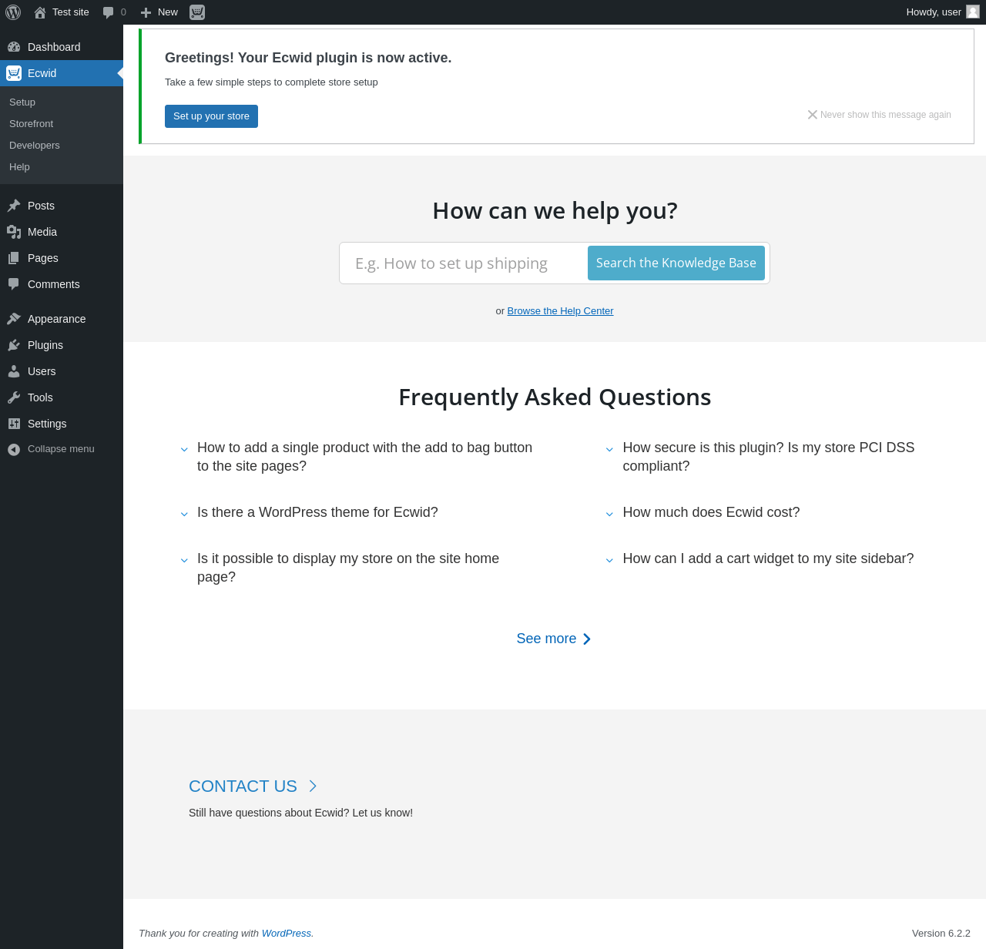Click the Test site home icon
986x949 pixels.
click(40, 12)
